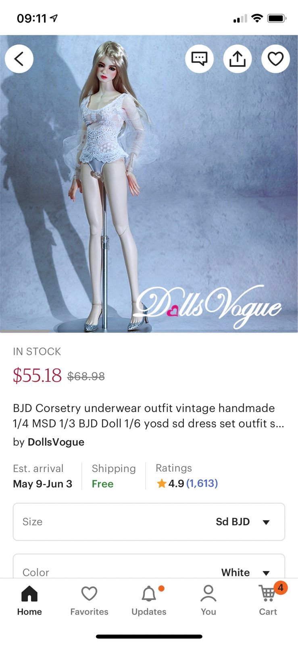Tap the doll product photo
This screenshot has height=645, width=298.
149,184
